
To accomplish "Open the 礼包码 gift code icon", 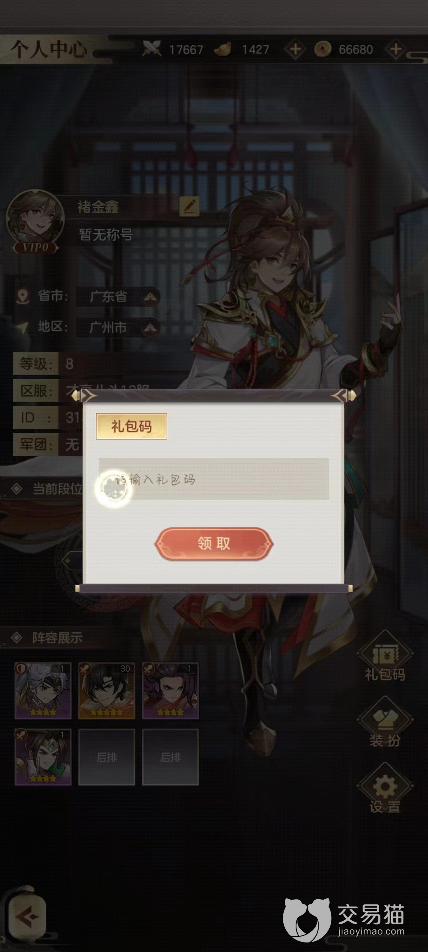I will click(385, 656).
